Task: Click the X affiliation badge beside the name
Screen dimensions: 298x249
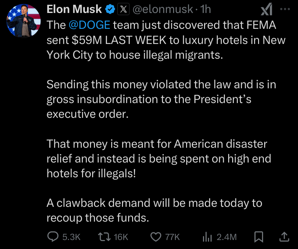Action: [x=123, y=9]
